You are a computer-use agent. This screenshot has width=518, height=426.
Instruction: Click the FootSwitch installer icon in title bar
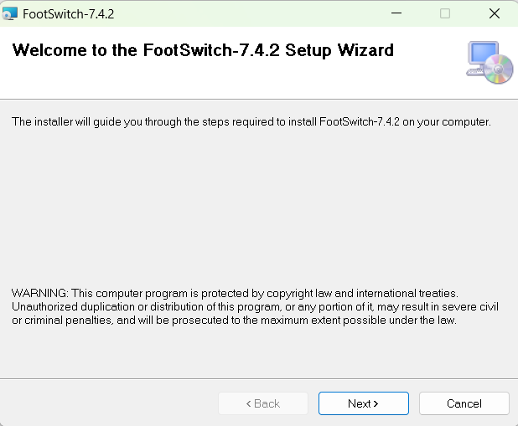click(x=9, y=14)
